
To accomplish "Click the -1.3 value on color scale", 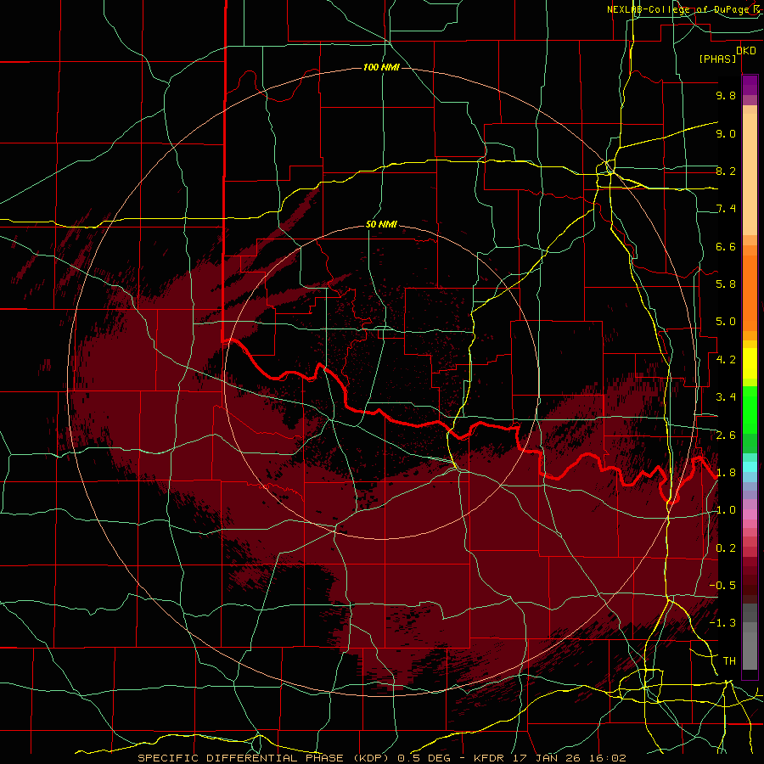I will tap(722, 623).
